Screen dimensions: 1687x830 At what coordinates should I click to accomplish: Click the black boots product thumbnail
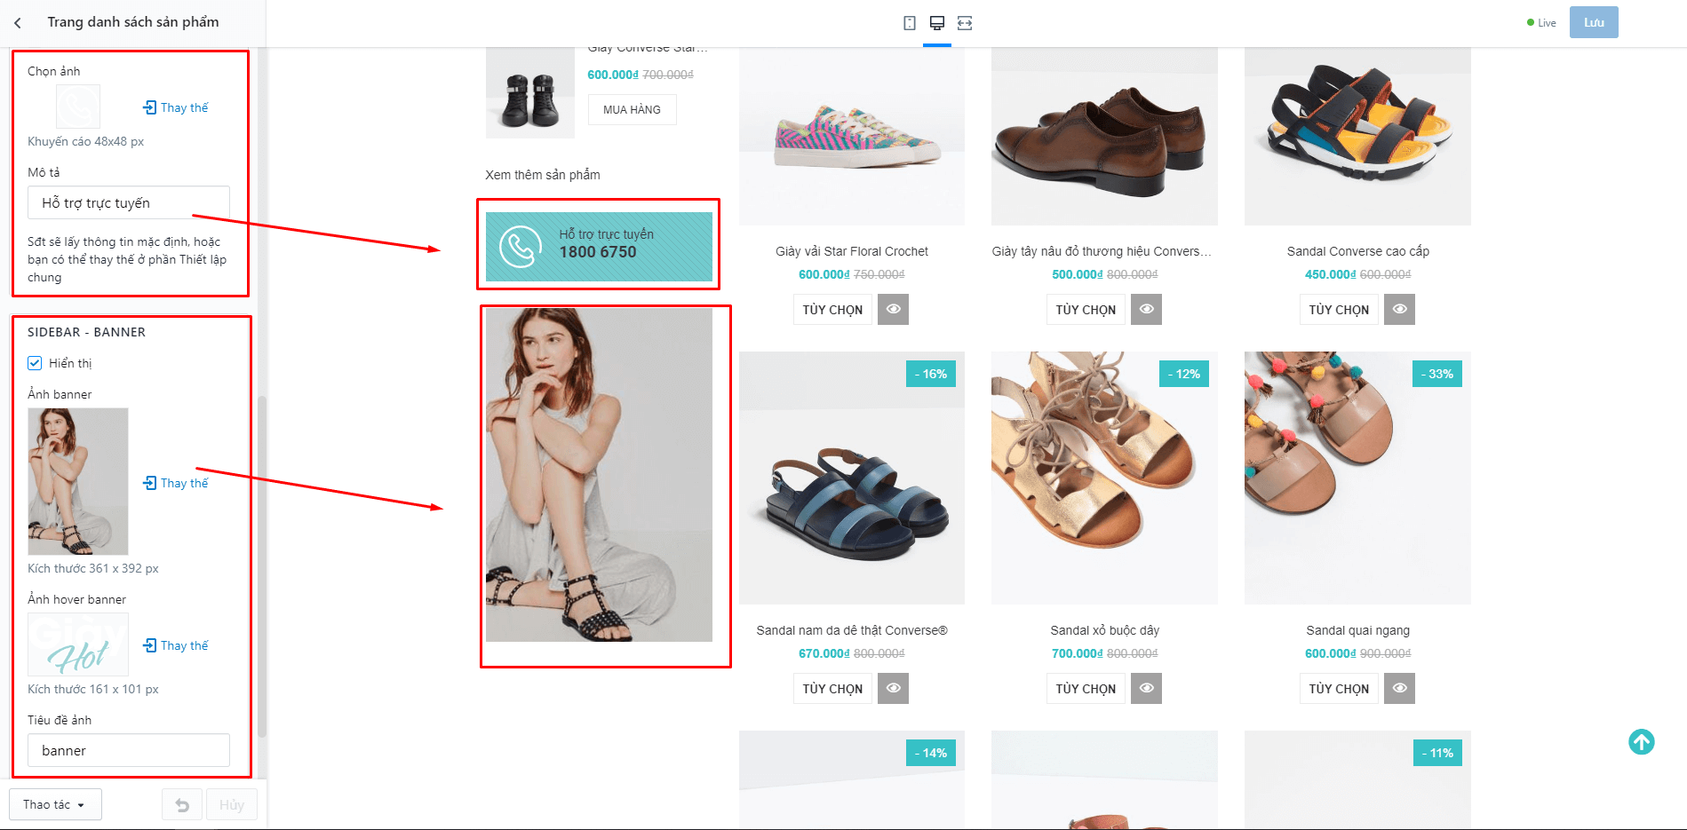530,93
